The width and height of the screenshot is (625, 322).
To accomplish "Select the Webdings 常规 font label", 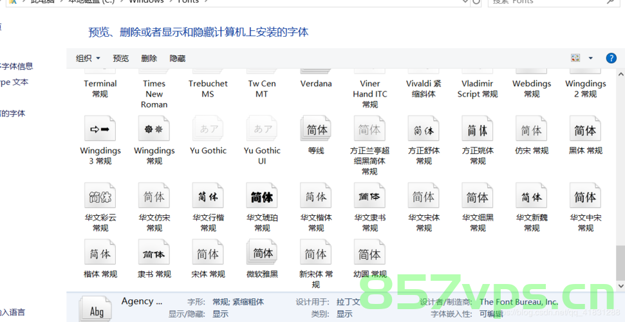I will pos(531,89).
